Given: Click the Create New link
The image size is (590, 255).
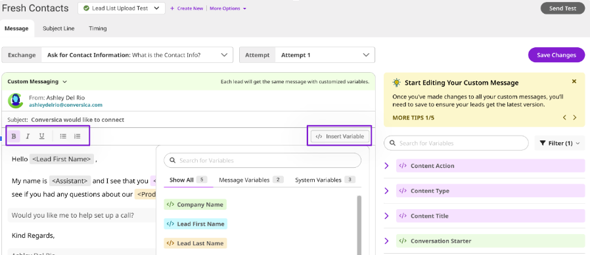Looking at the screenshot, I should coord(187,9).
